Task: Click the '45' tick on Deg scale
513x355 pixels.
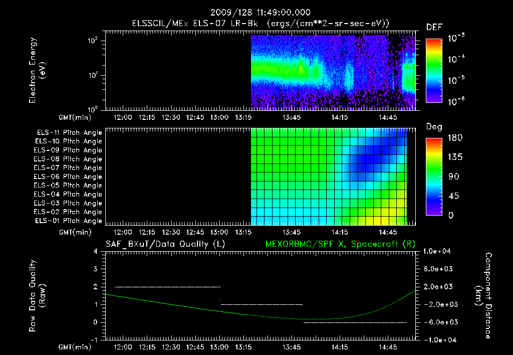Action: pos(454,196)
